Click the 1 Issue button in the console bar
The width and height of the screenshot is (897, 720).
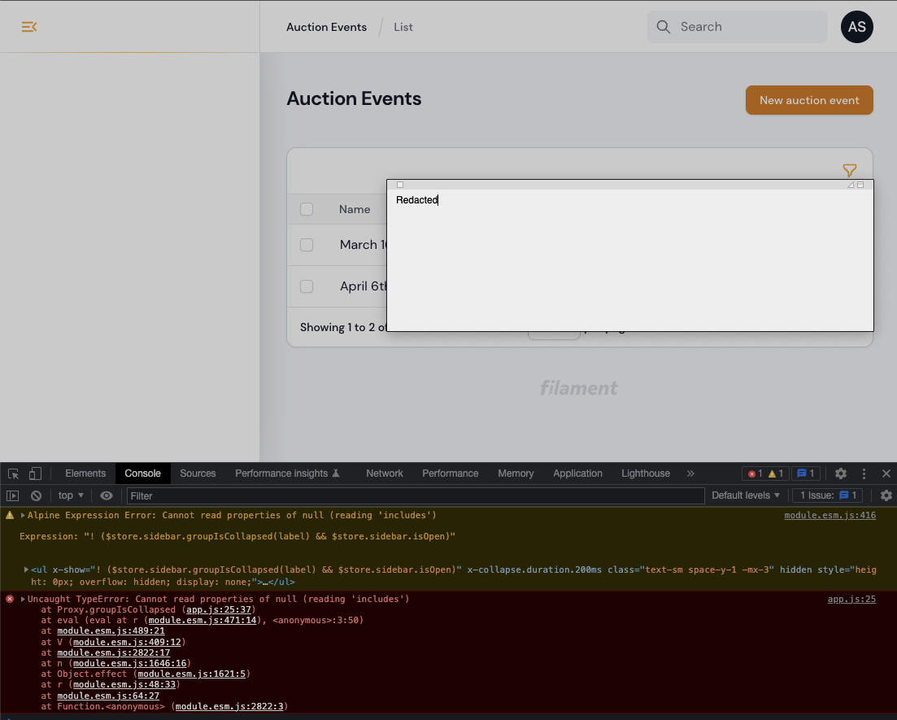828,495
